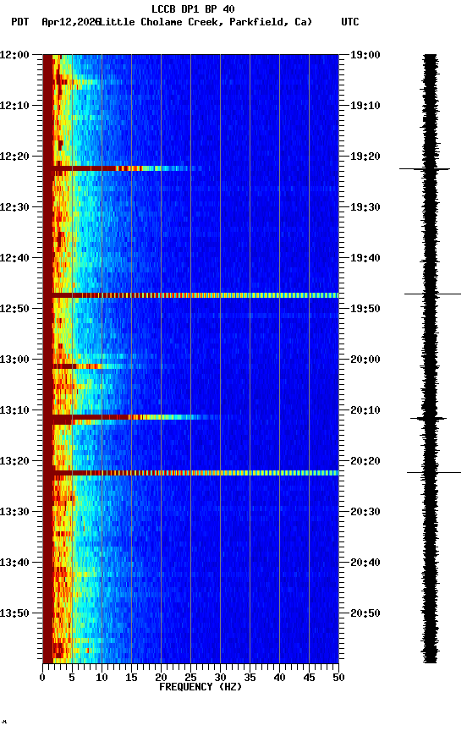Click the 20:40 UTC time label
The width and height of the screenshot is (467, 731).
pyautogui.click(x=365, y=563)
